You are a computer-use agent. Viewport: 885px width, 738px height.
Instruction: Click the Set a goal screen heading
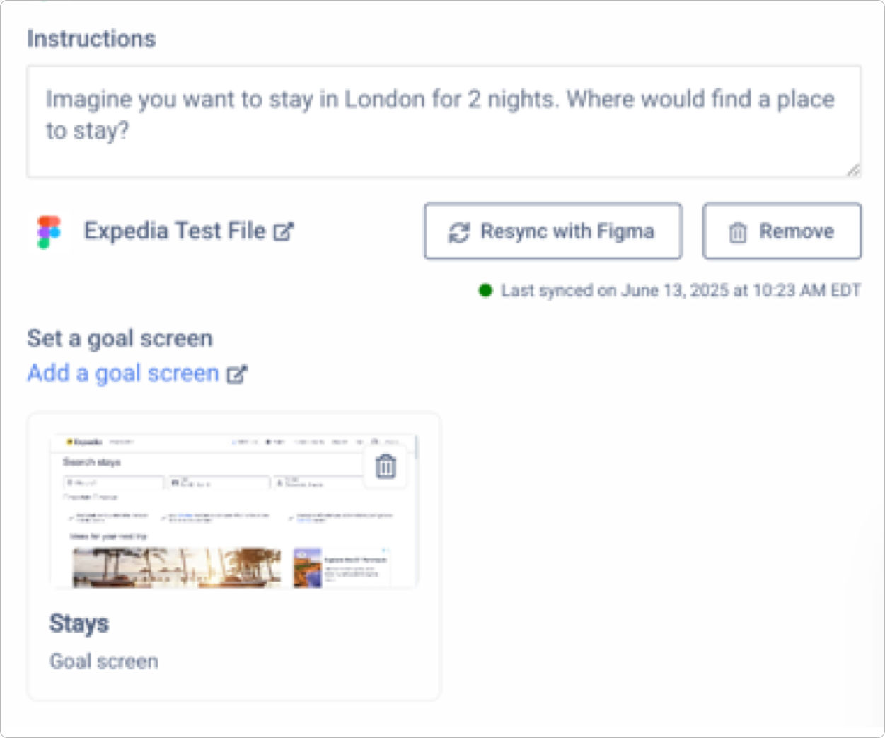pos(120,338)
